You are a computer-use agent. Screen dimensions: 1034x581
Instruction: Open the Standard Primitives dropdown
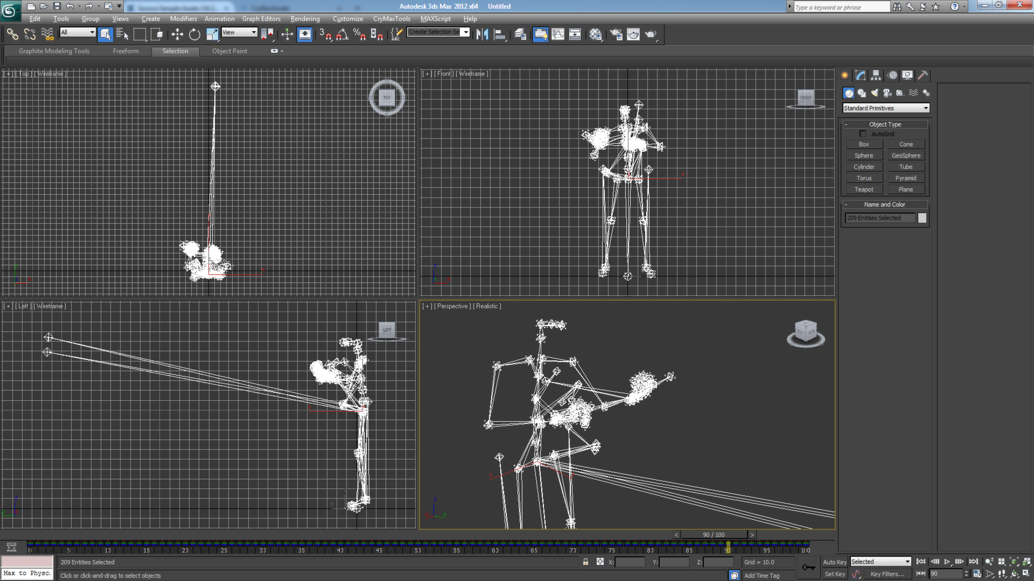coord(885,107)
